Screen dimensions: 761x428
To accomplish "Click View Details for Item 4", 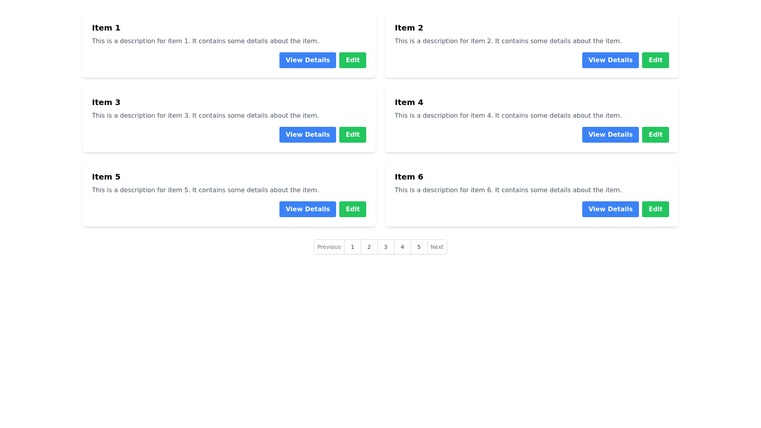I will 610,134.
